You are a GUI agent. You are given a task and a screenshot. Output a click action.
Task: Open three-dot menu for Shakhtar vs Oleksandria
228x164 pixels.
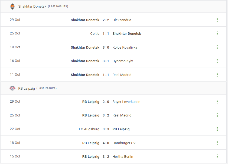click(x=217, y=20)
